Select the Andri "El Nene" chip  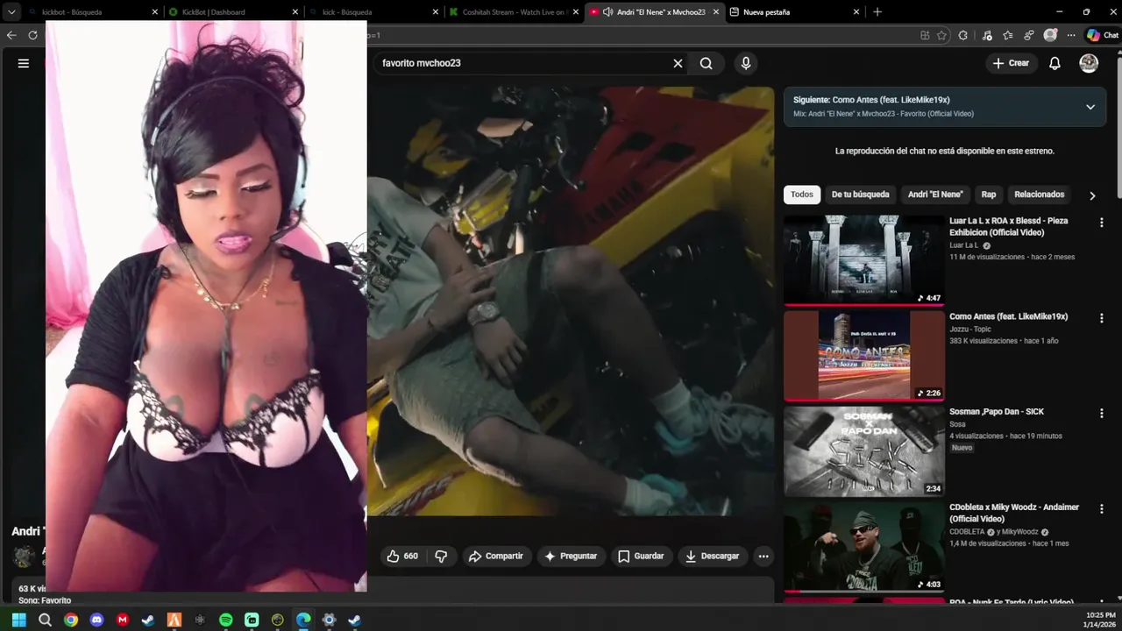pos(935,195)
